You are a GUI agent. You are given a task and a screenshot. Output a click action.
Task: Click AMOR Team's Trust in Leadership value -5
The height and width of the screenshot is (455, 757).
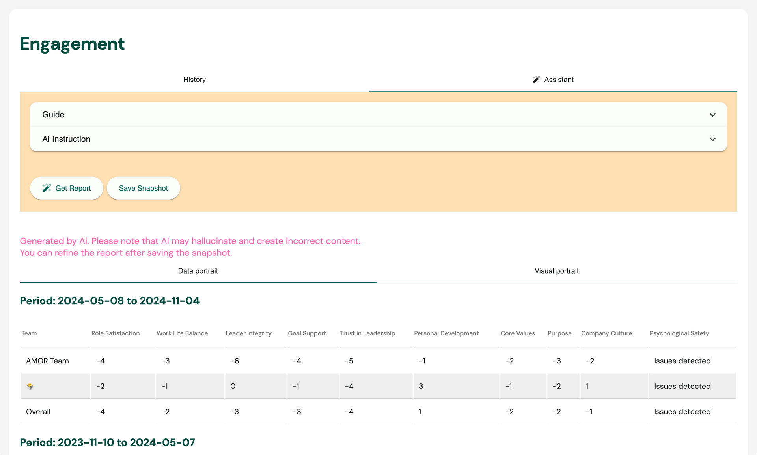click(349, 361)
